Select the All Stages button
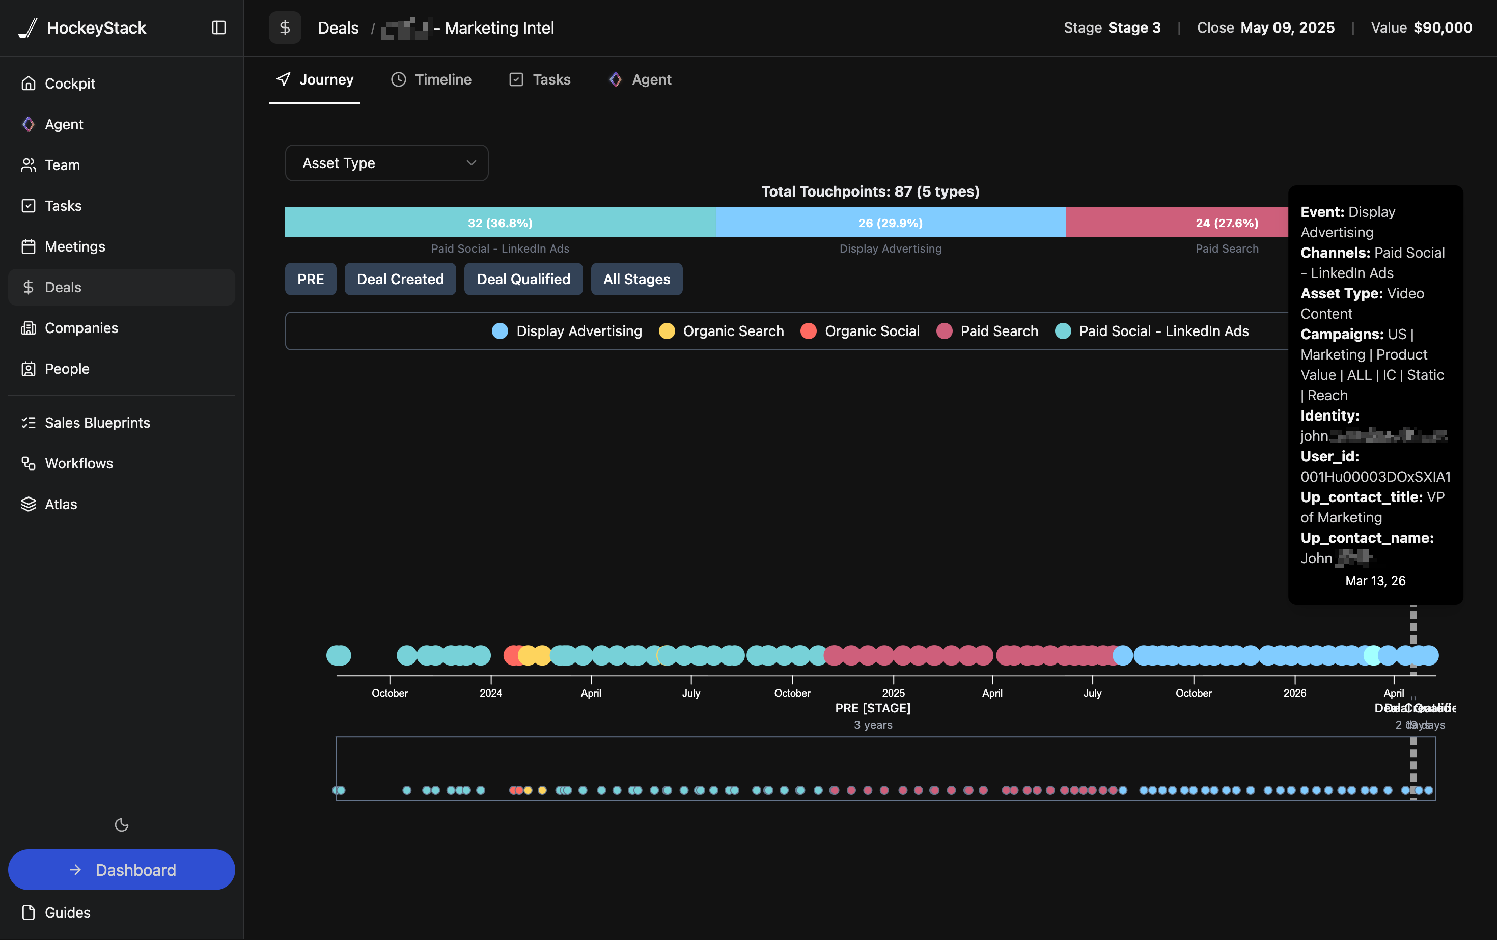 (x=636, y=279)
